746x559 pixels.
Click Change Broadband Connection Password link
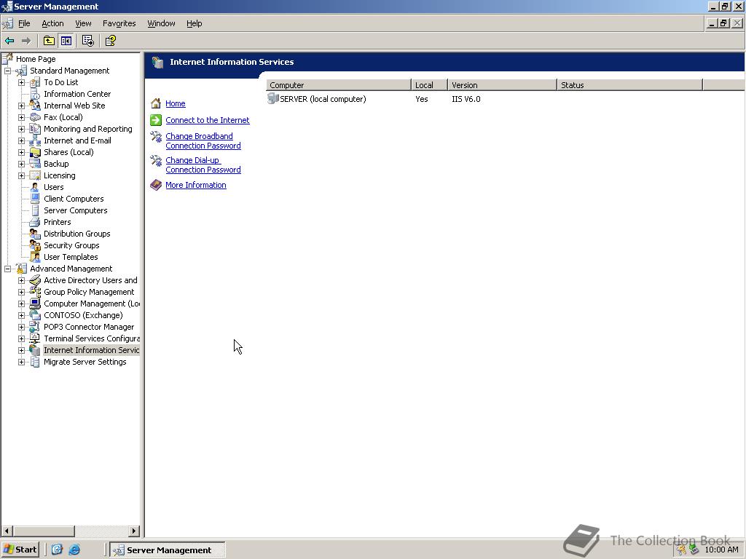pyautogui.click(x=203, y=141)
